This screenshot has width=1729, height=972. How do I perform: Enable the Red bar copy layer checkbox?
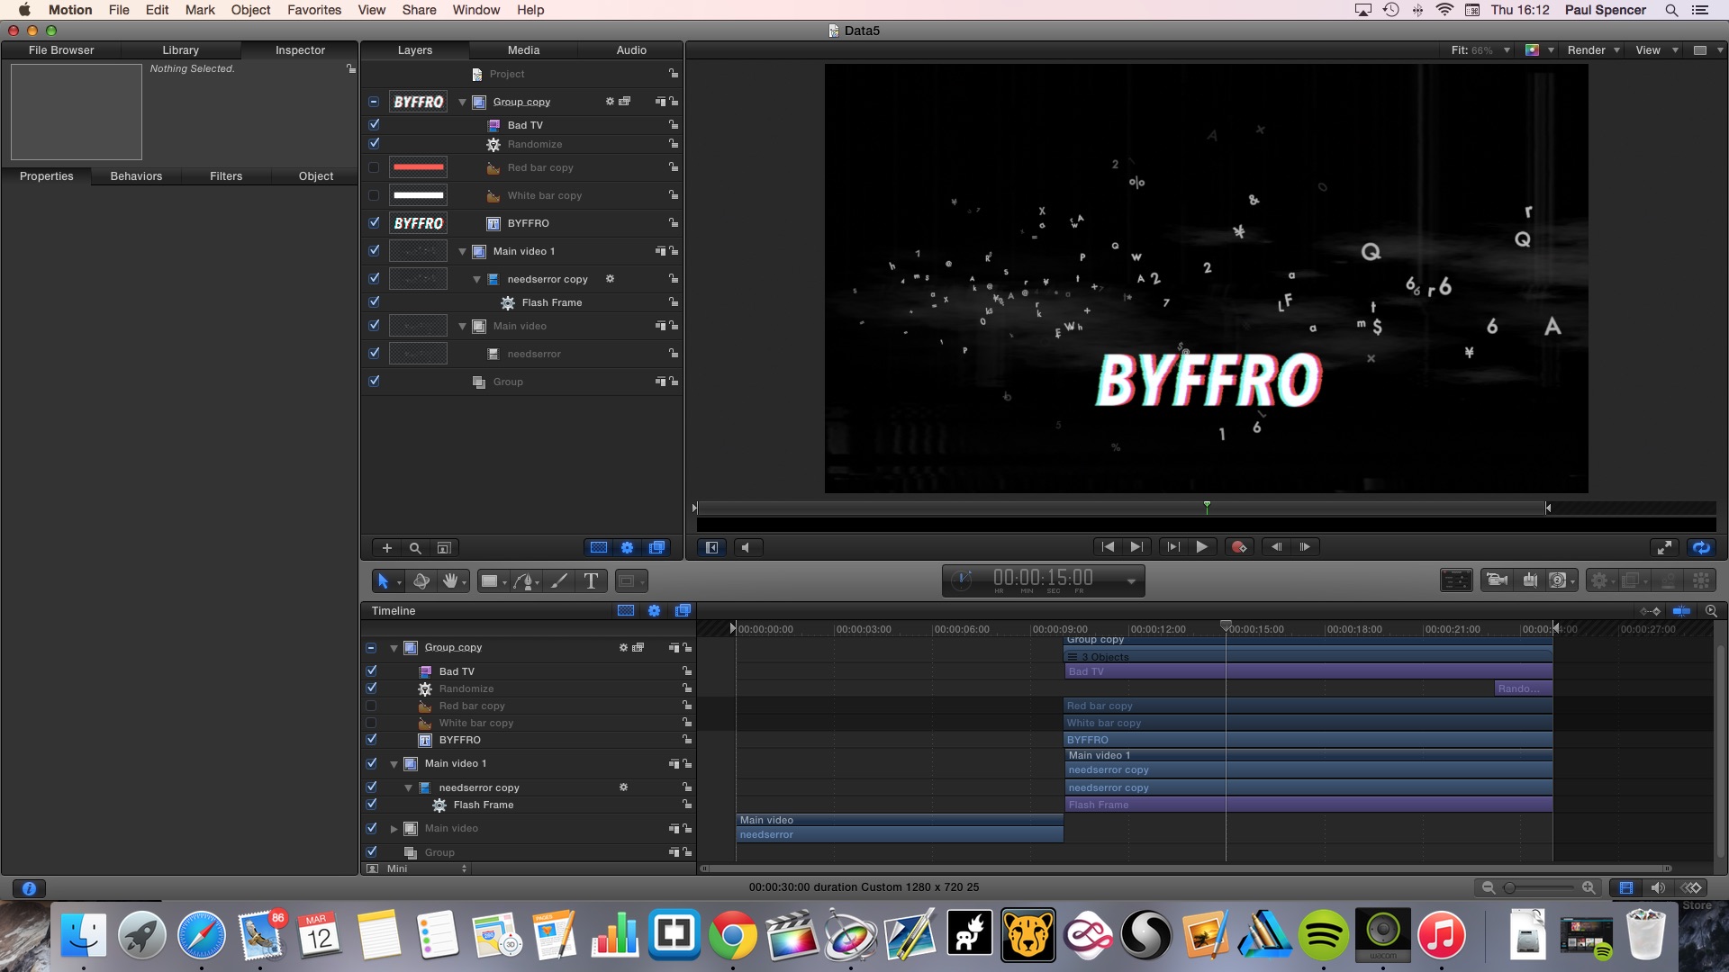tap(374, 167)
